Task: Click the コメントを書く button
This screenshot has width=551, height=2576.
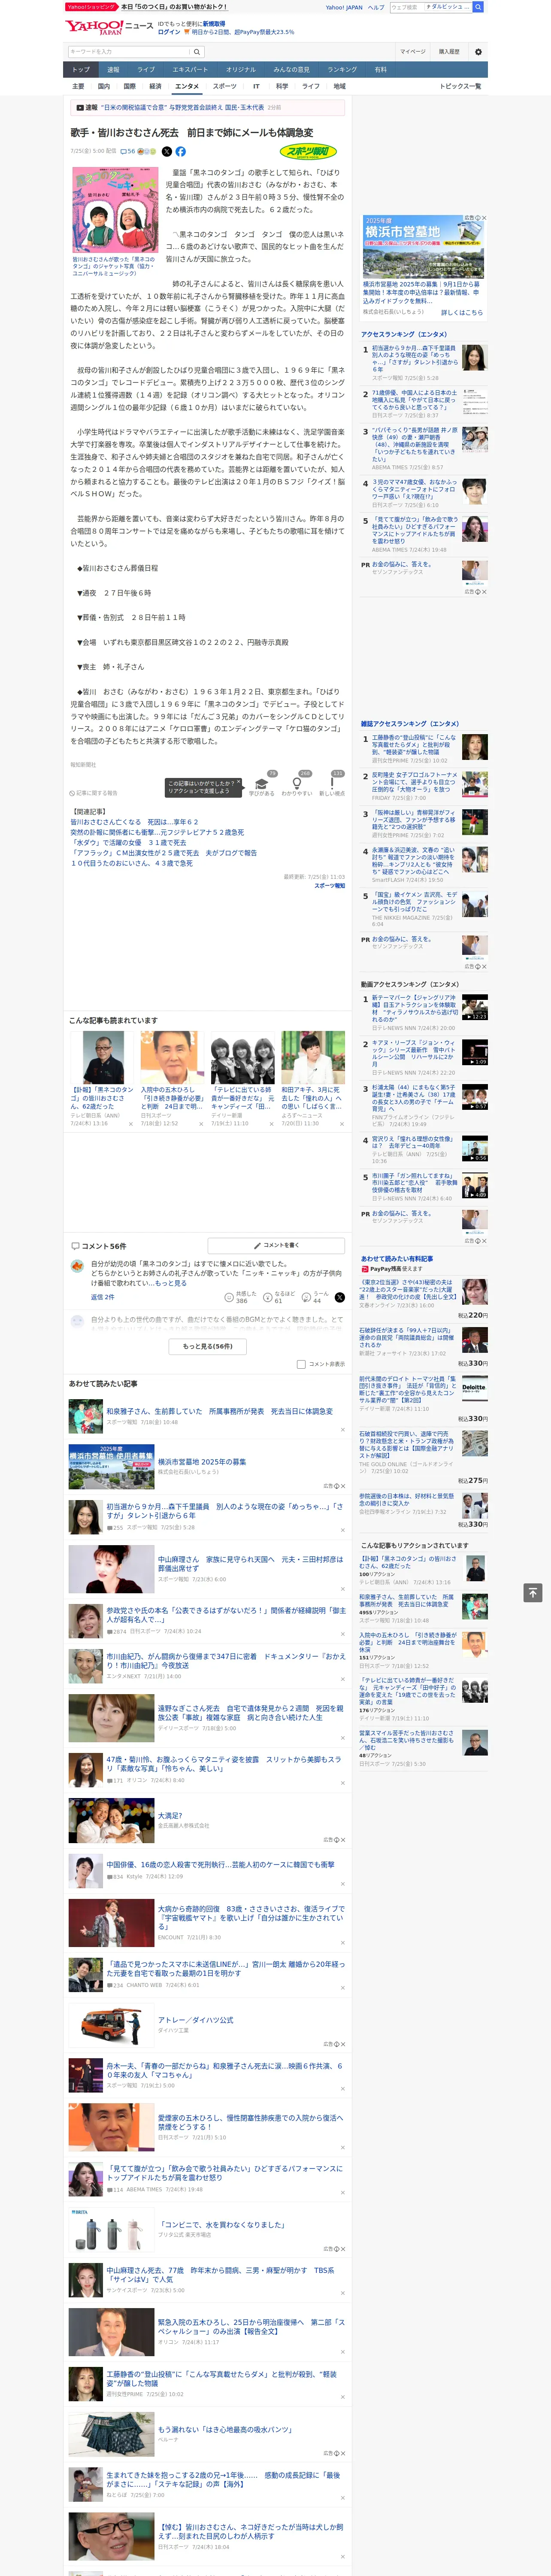Action: [276, 1245]
